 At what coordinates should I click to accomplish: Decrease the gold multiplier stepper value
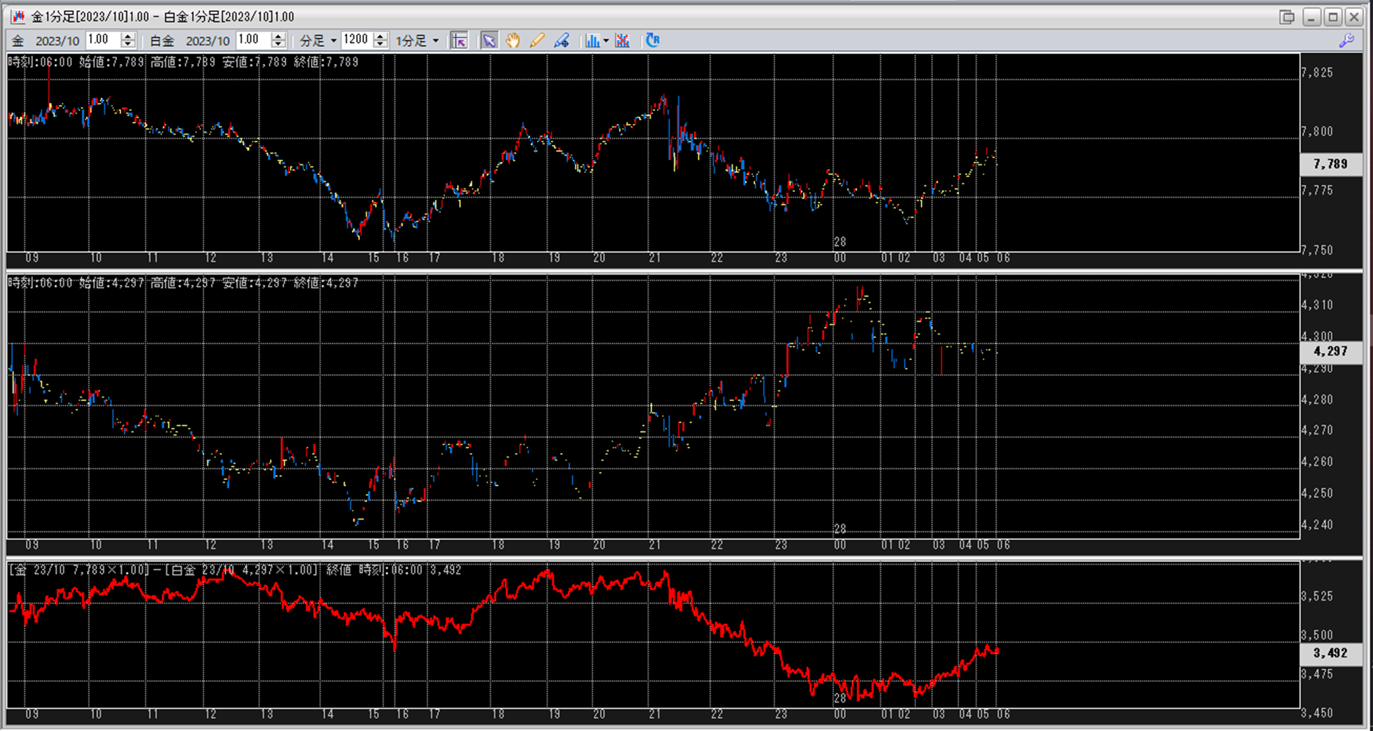click(129, 44)
